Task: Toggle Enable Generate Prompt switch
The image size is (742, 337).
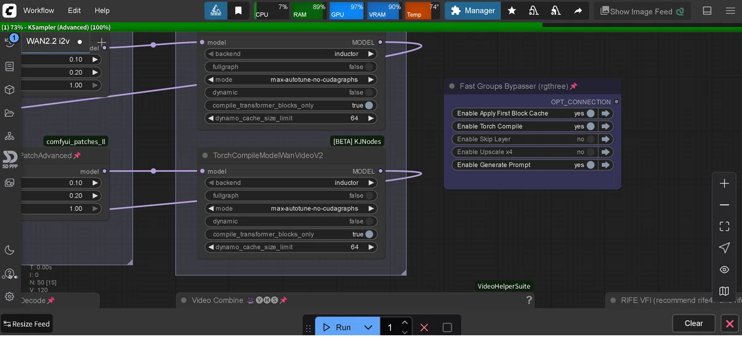Action: pos(591,165)
